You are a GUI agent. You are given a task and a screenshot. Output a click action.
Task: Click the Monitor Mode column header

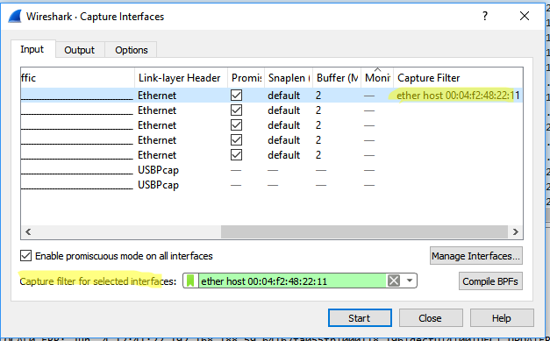click(x=377, y=78)
